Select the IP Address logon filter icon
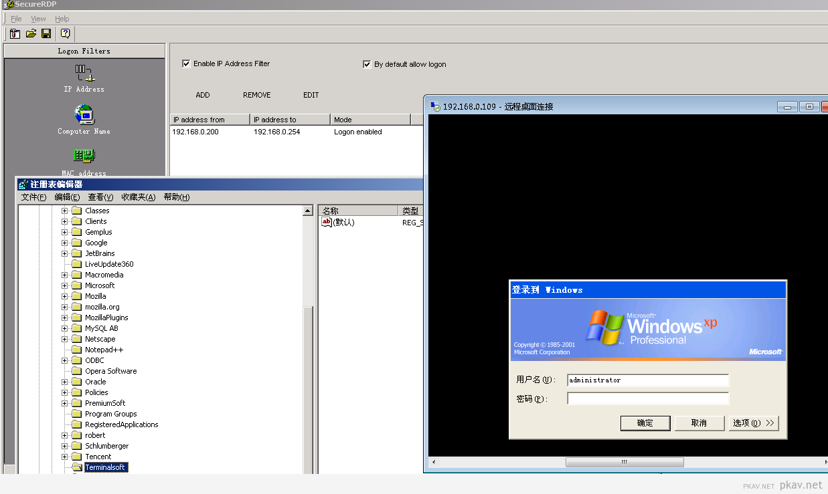 point(84,74)
